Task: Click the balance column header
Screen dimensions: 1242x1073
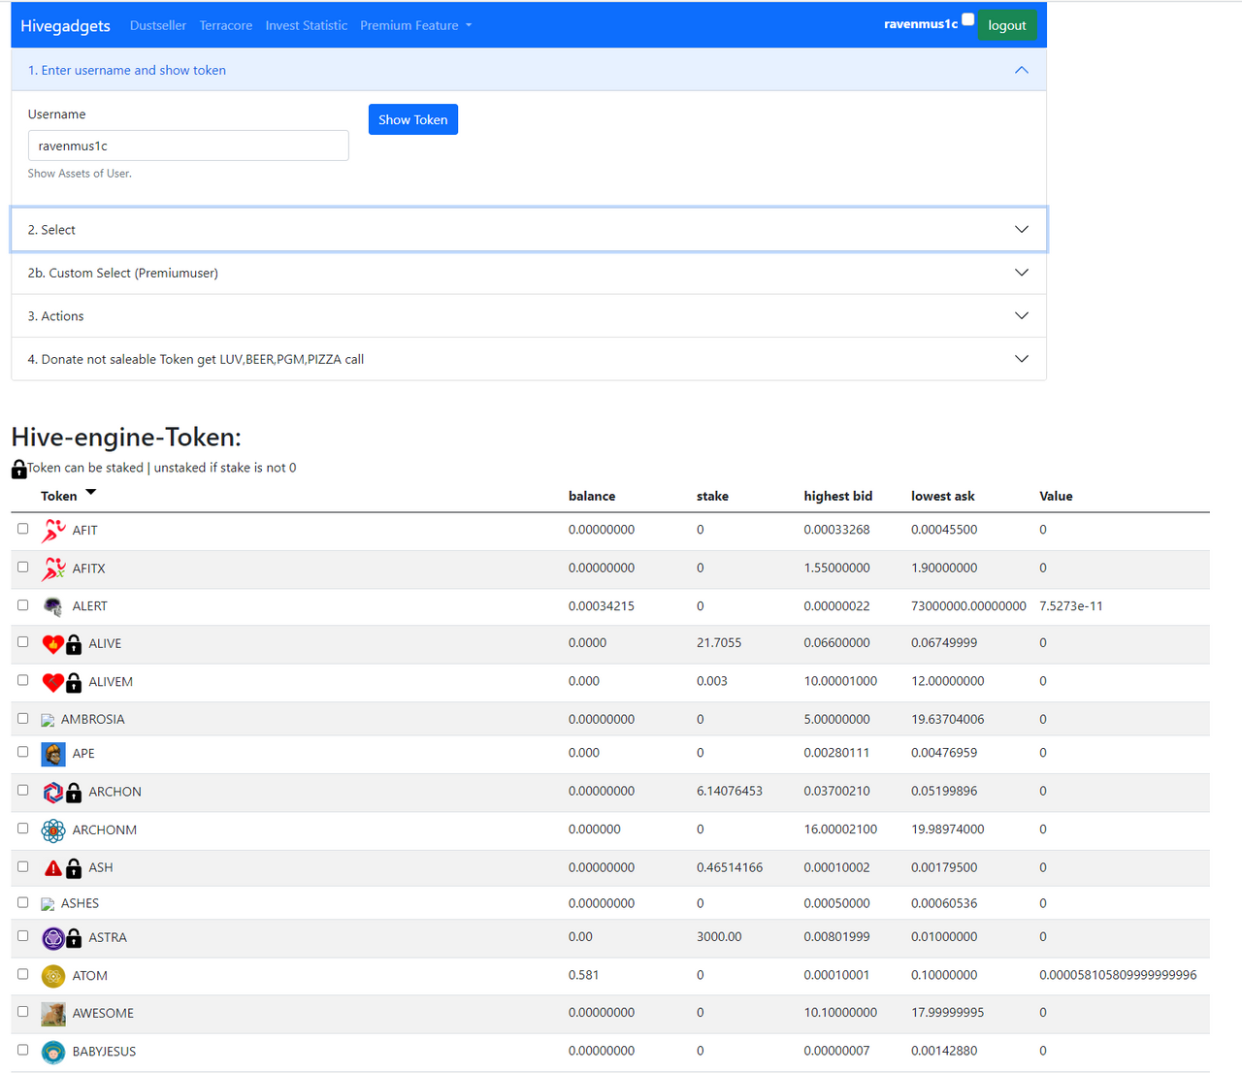Action: pyautogui.click(x=592, y=497)
